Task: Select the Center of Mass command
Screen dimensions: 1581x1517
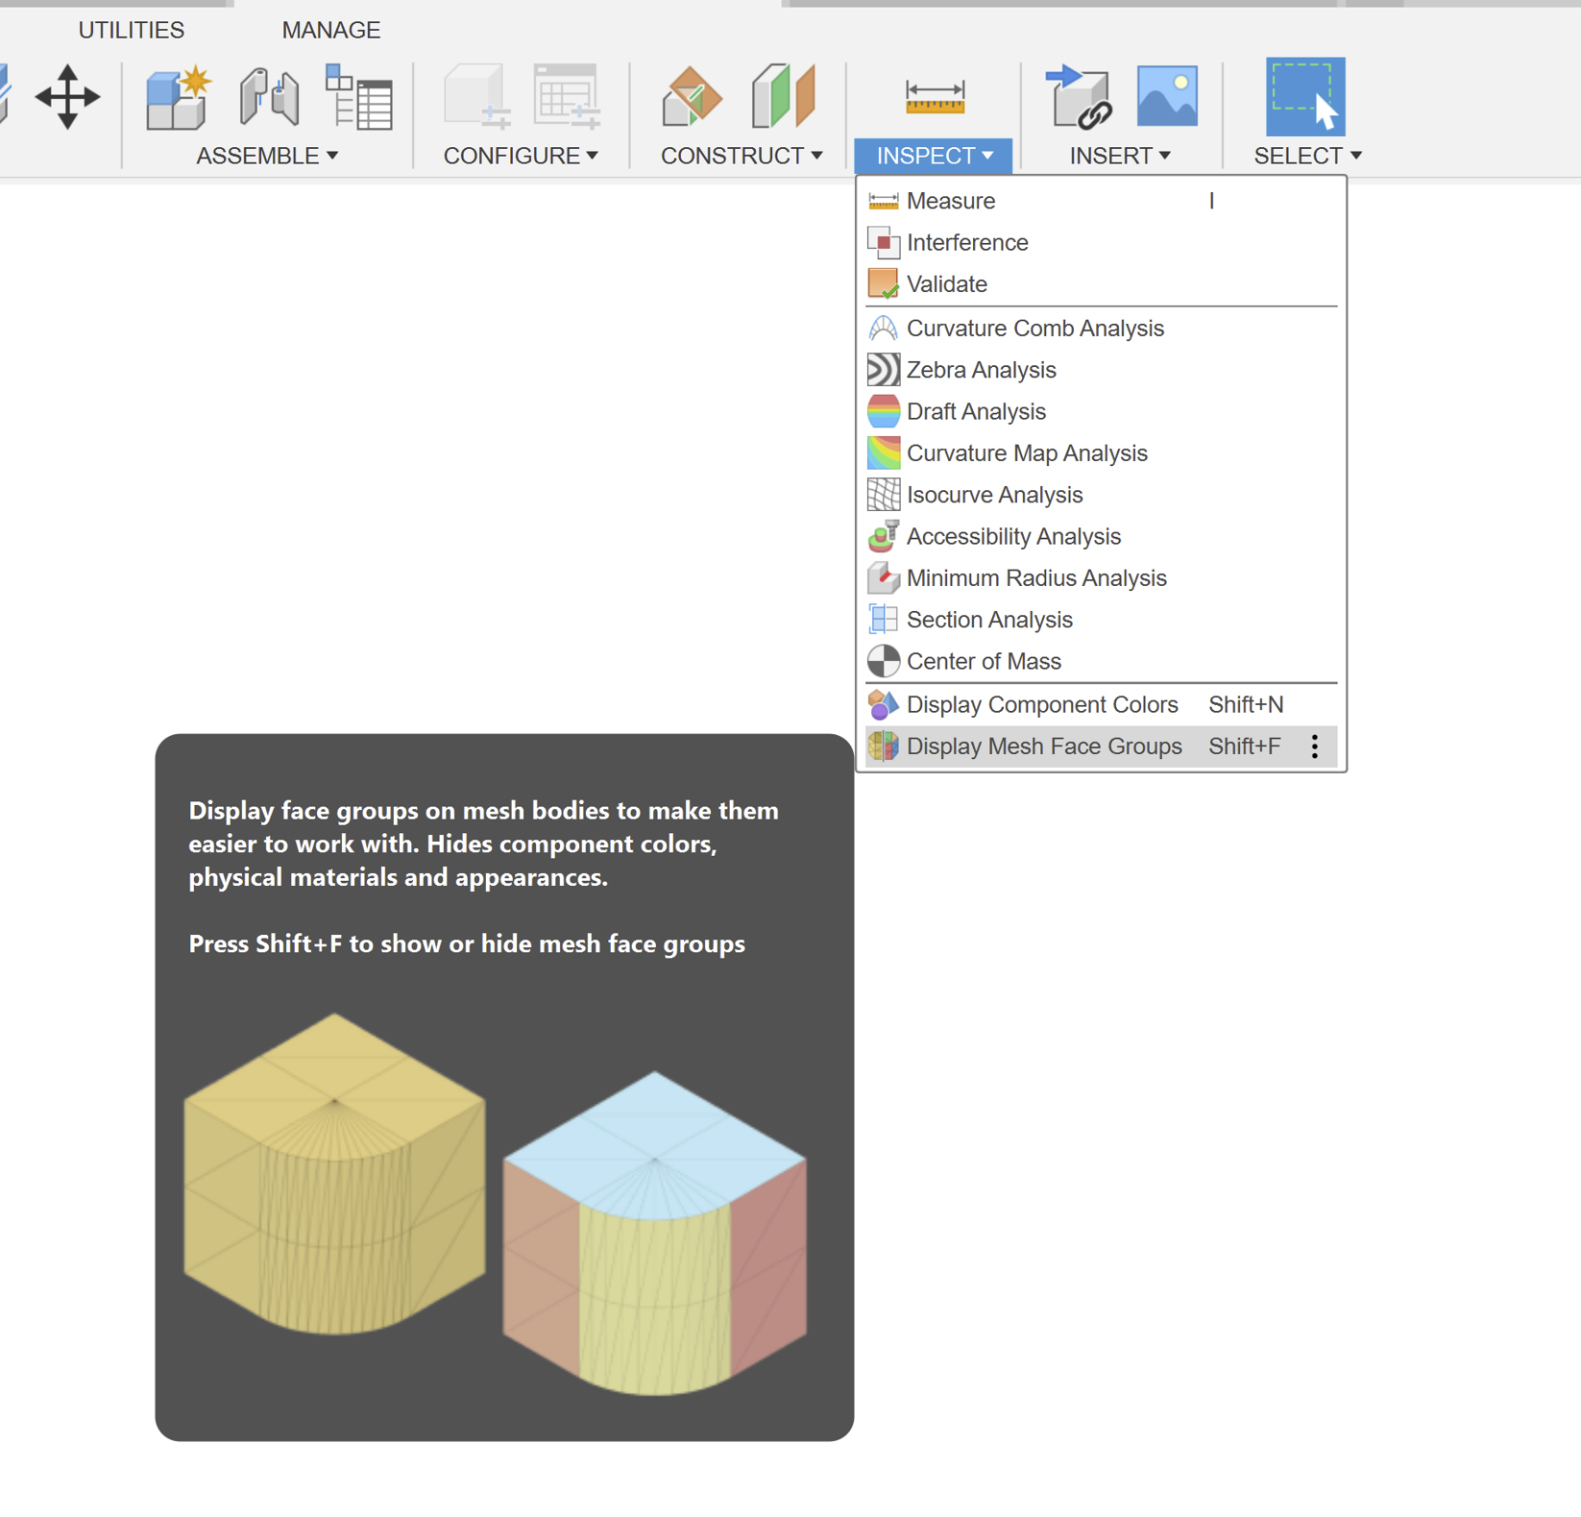Action: point(985,661)
